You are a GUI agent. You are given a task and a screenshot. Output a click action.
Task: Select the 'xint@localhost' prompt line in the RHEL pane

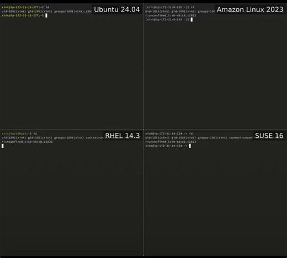[x=19, y=133]
